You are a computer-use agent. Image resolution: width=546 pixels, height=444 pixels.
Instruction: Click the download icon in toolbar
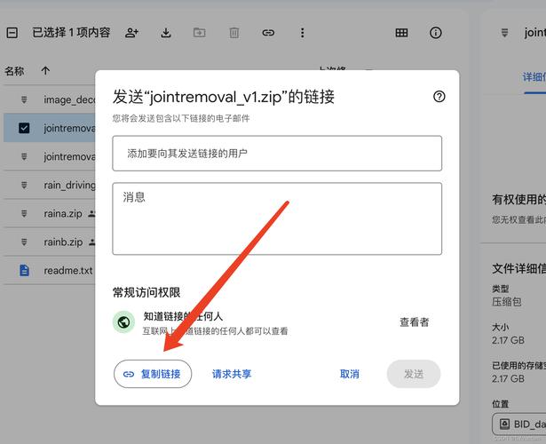(x=166, y=33)
